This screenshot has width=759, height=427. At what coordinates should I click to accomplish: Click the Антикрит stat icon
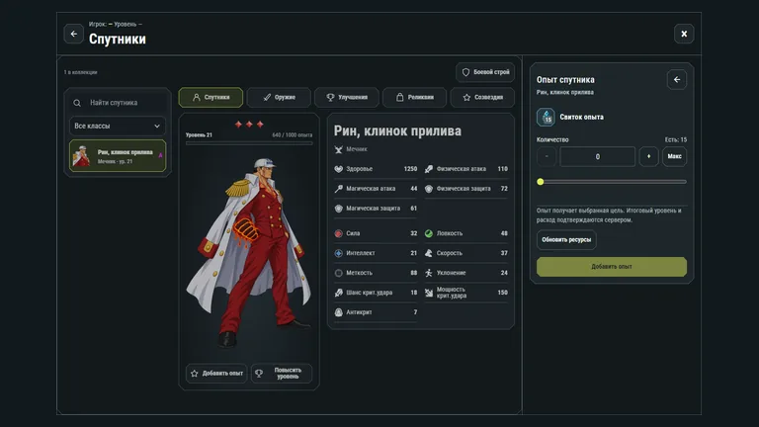coord(338,312)
